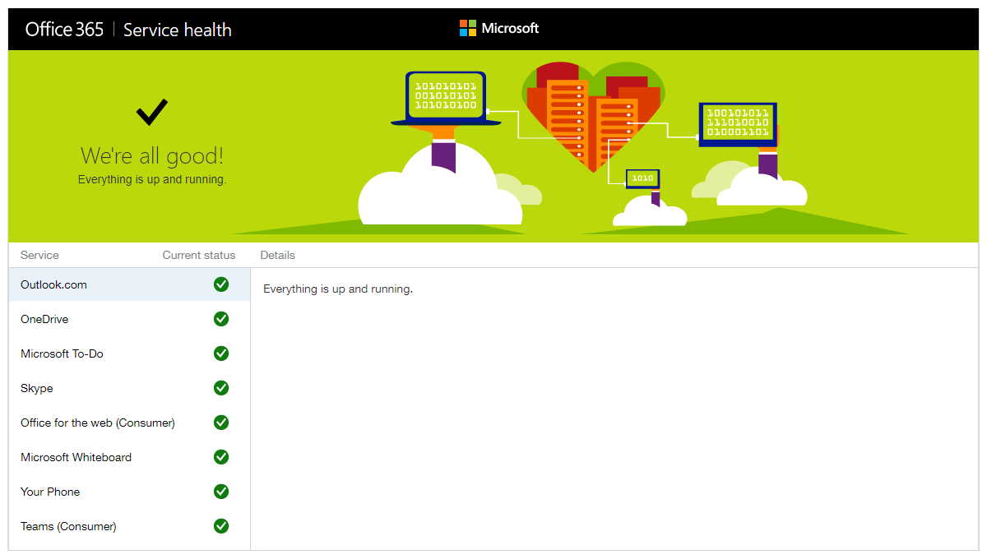Click Microsoft Whiteboard green status check icon

coord(221,457)
